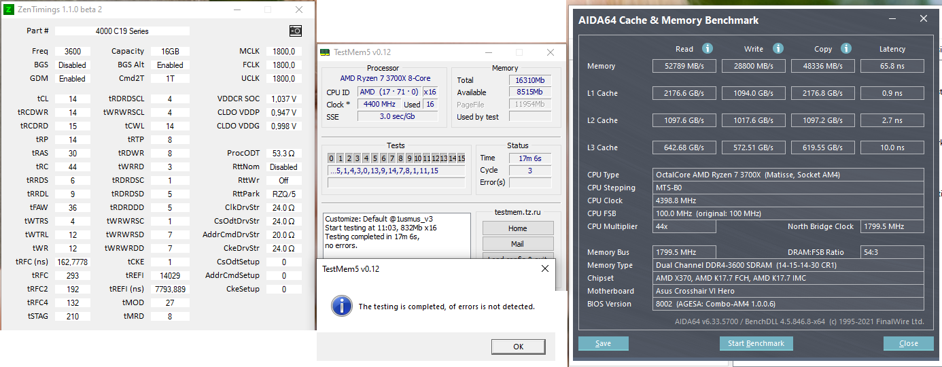Click the tREFI value 14029

coord(170,275)
